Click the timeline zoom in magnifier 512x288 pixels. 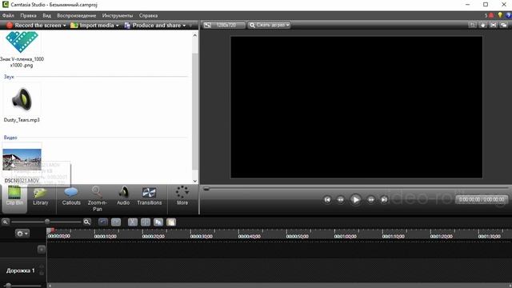(x=87, y=222)
